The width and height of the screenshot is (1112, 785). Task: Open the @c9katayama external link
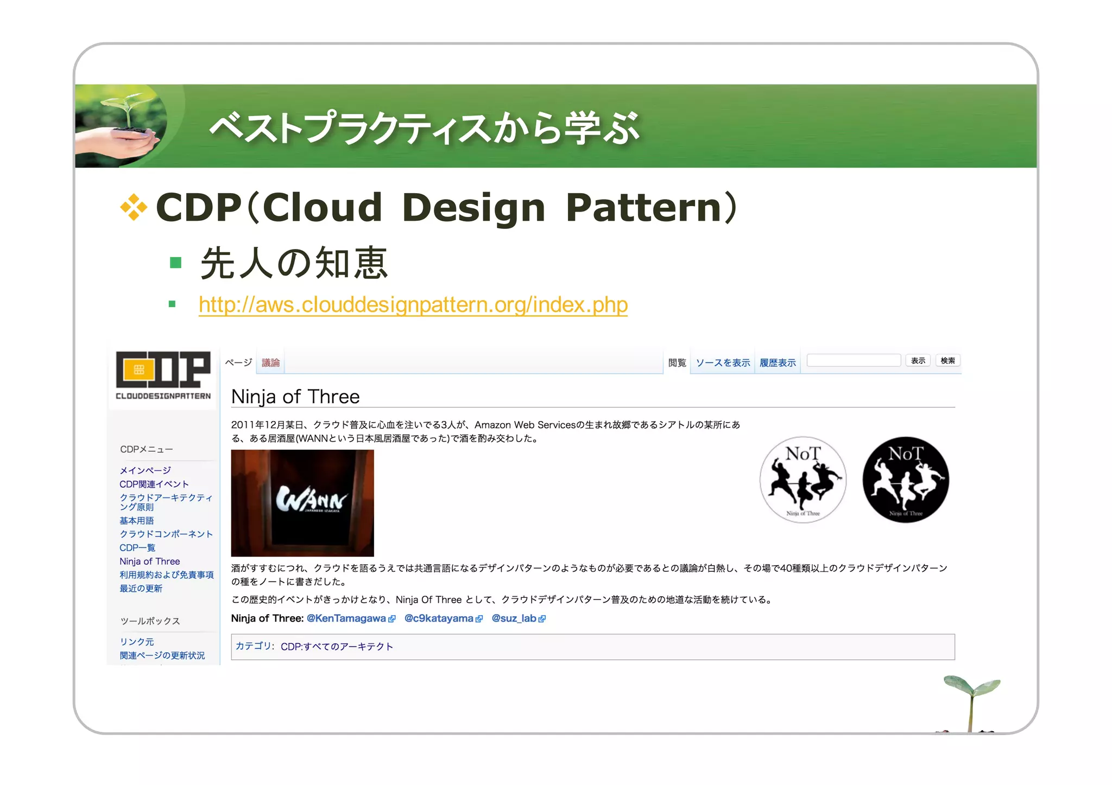coord(439,618)
